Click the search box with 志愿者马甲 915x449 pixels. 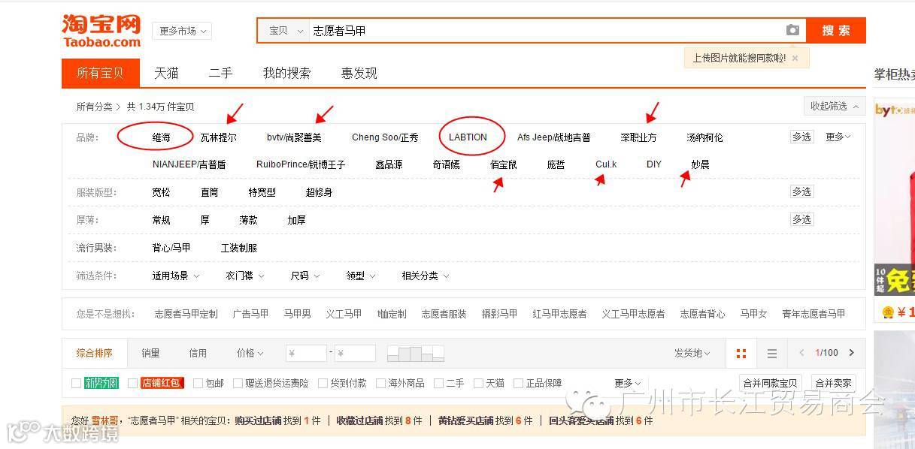[545, 31]
